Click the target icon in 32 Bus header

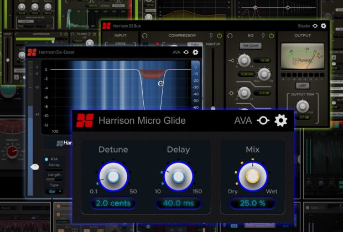(315, 26)
